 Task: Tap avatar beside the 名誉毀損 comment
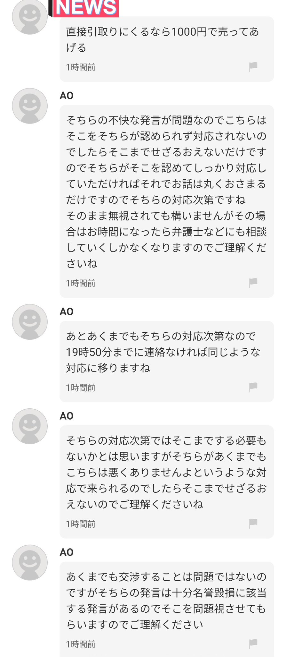(30, 562)
